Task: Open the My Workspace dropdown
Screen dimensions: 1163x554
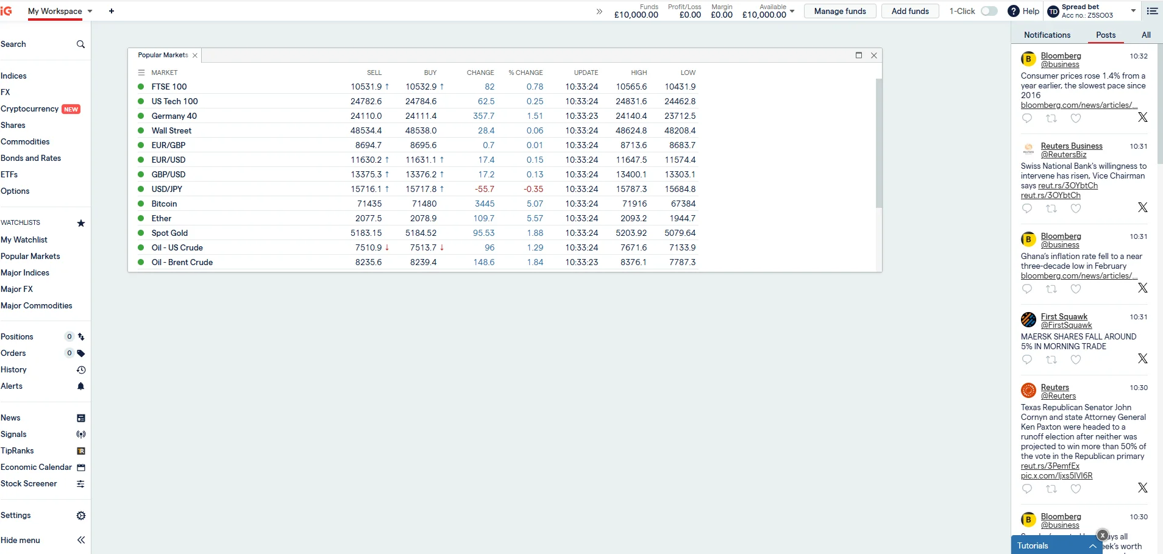Action: click(89, 11)
